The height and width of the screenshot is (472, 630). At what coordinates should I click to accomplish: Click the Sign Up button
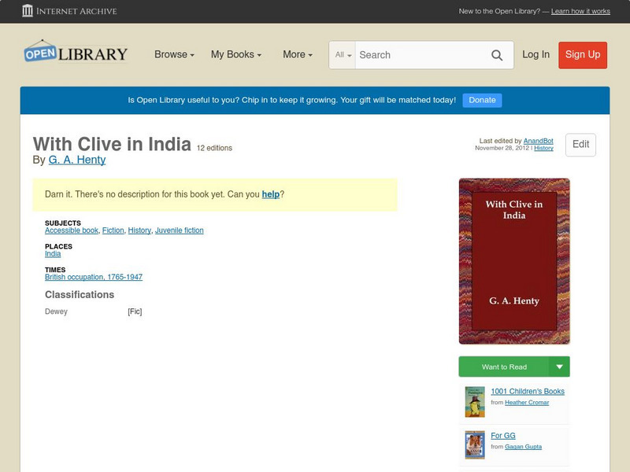click(582, 55)
